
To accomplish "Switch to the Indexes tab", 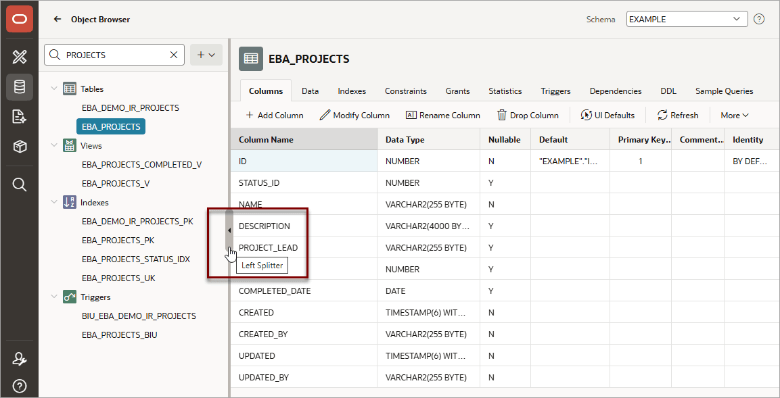I will coord(352,91).
